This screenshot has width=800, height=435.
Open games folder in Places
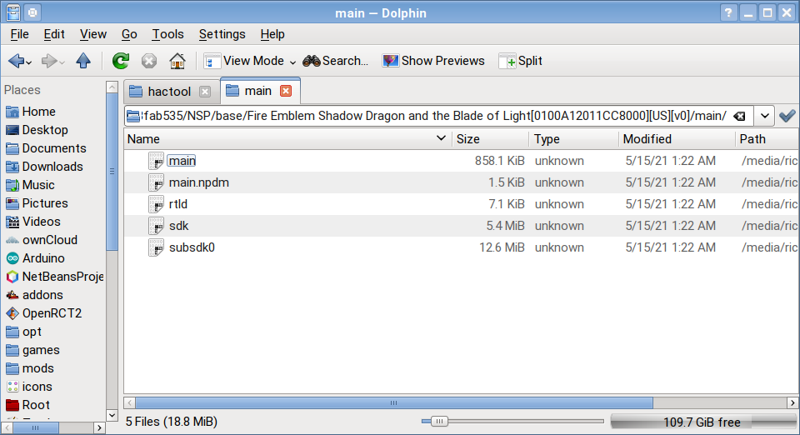pos(32,350)
